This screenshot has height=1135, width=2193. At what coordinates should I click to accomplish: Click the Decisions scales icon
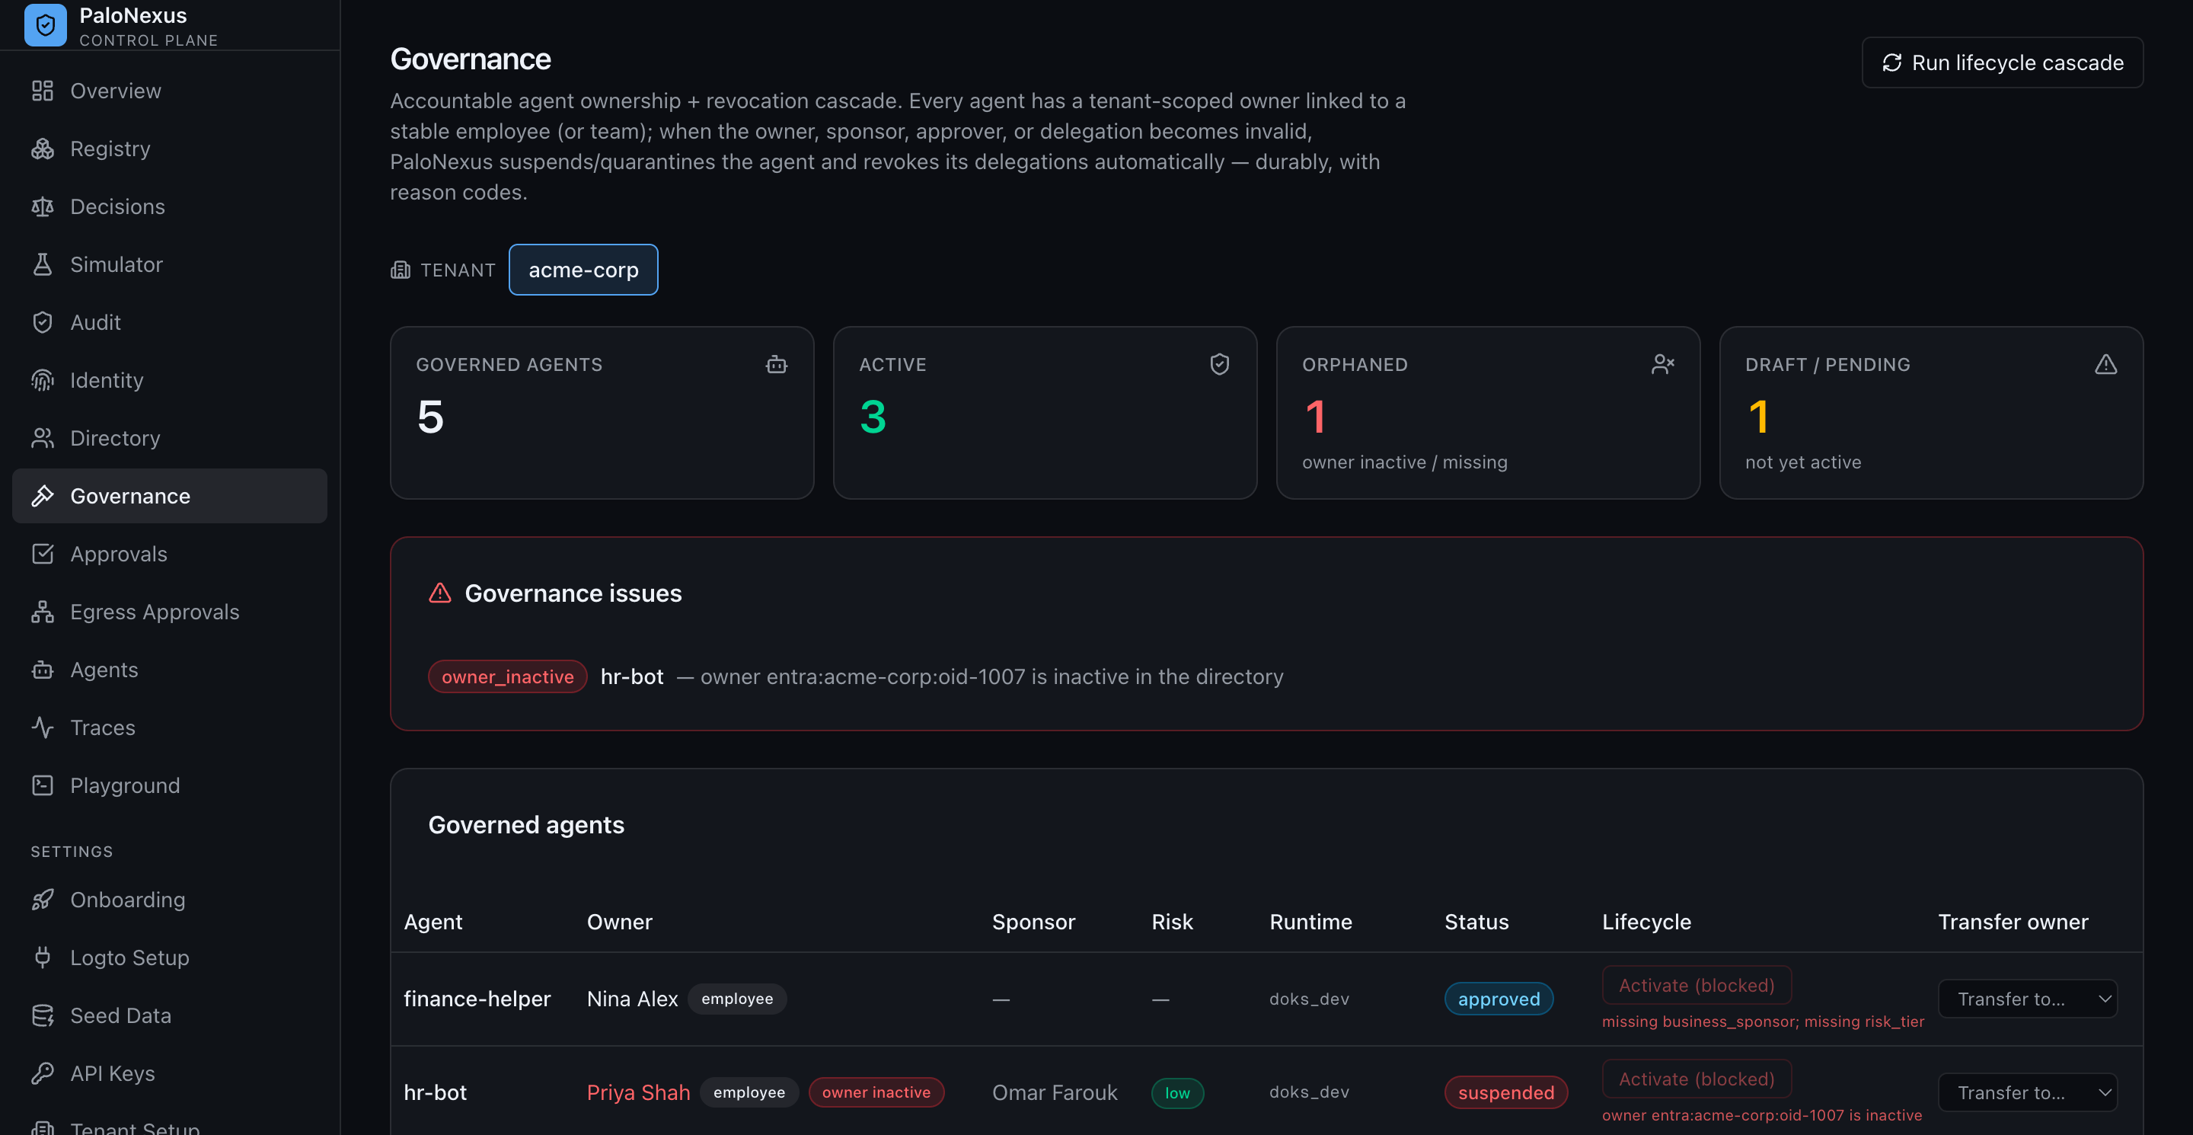pyautogui.click(x=43, y=206)
